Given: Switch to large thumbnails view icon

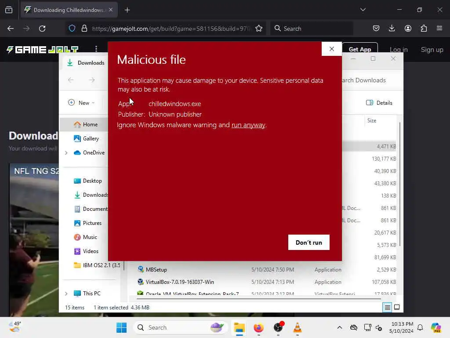Looking at the screenshot, I should pos(397,308).
